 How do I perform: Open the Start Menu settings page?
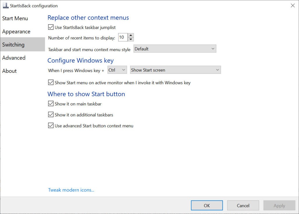(x=15, y=18)
